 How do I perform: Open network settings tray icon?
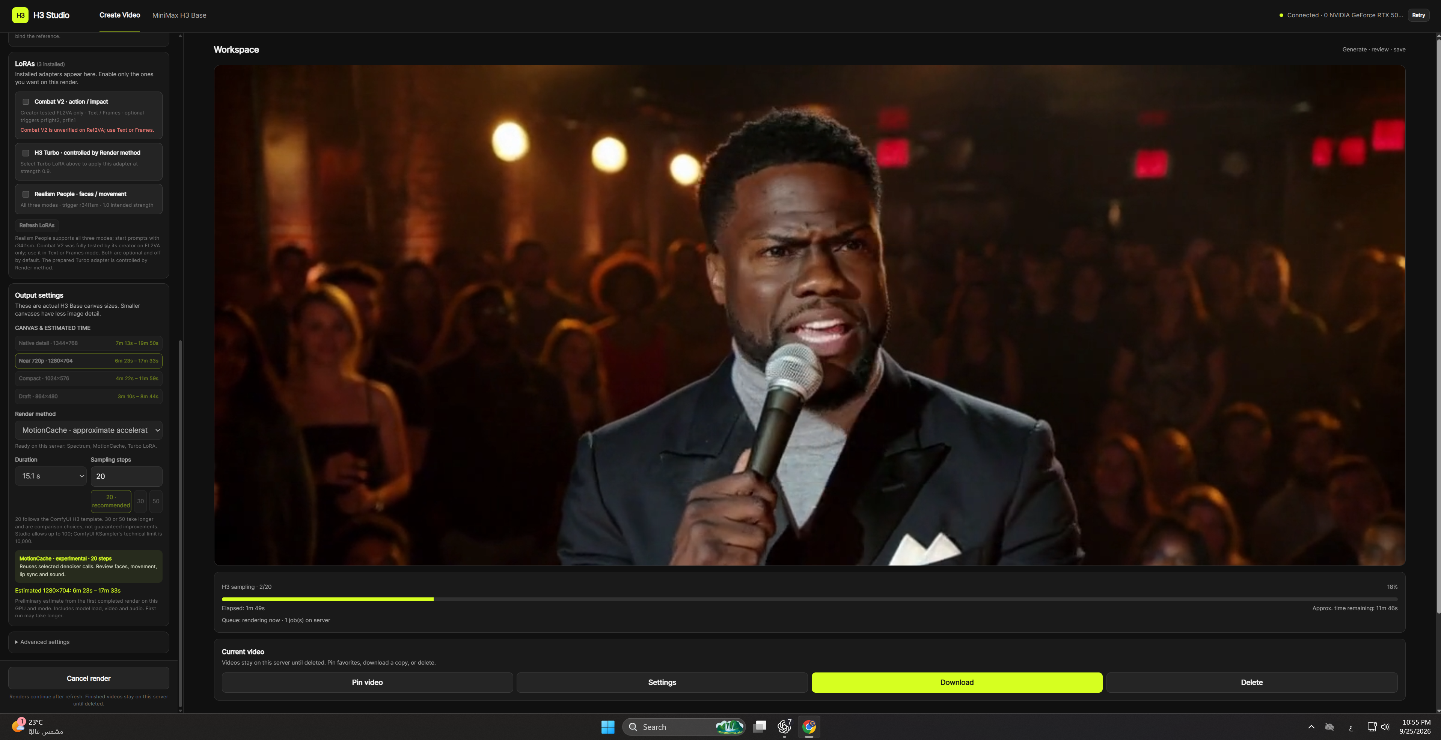point(1372,726)
